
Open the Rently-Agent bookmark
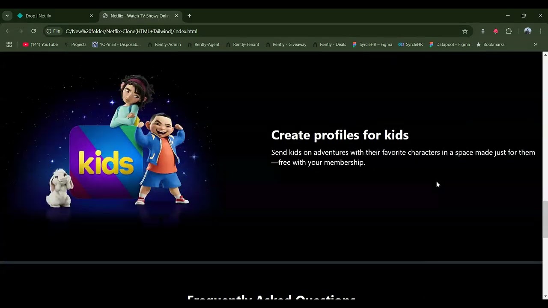tap(203, 44)
